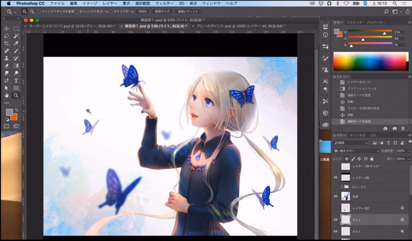Click the 画面にフィット button

click(x=188, y=12)
